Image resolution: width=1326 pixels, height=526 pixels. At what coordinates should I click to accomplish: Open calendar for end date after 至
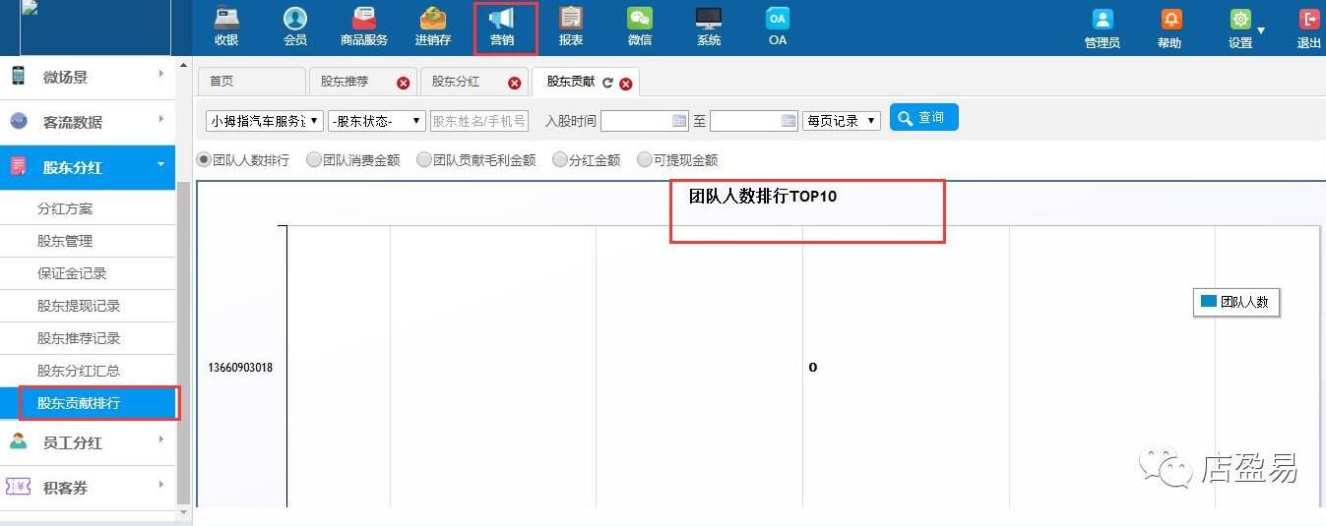pos(789,121)
